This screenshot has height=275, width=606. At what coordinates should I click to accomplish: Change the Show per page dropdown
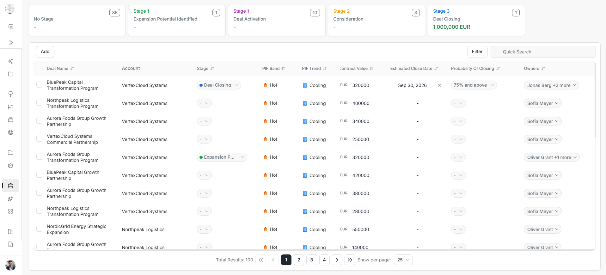pos(403,260)
